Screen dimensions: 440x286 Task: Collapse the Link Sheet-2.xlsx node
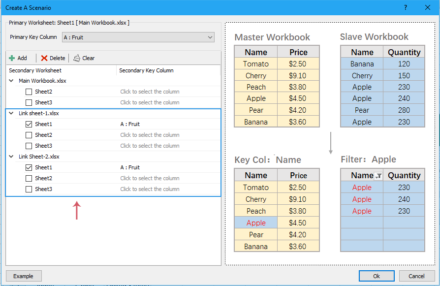point(11,156)
